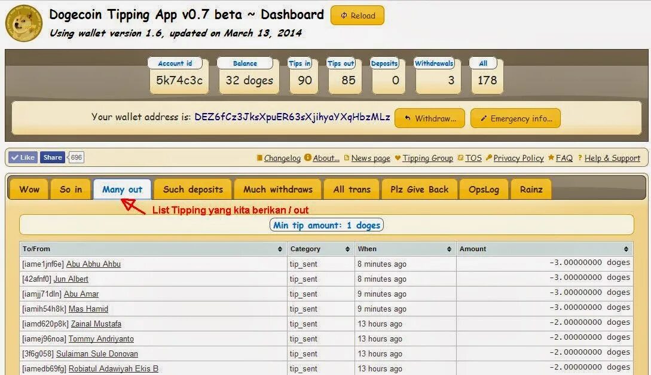Open the OpsLog tab
This screenshot has height=375, width=651.
coord(484,190)
